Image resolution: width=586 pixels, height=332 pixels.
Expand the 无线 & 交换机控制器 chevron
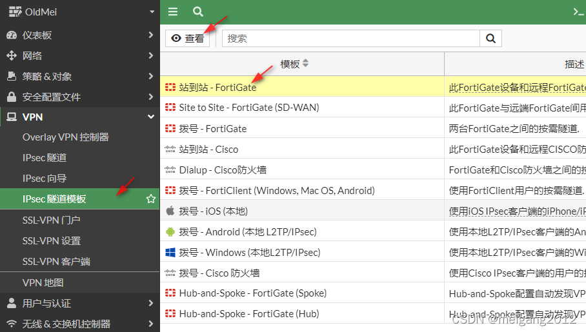(x=150, y=324)
